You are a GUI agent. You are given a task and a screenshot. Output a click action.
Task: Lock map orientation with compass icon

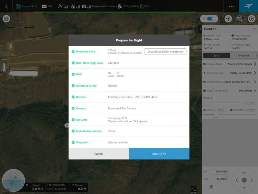click(x=251, y=19)
